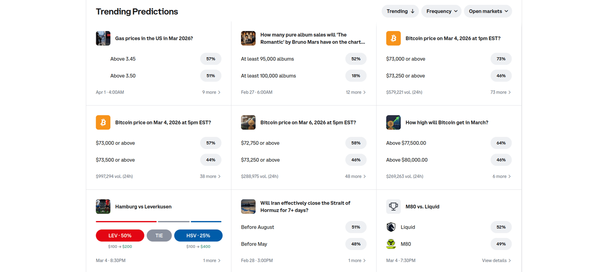Click the red-blue probability bar for Hamburg vs Leverkusen
The width and height of the screenshot is (591, 272).
[159, 221]
